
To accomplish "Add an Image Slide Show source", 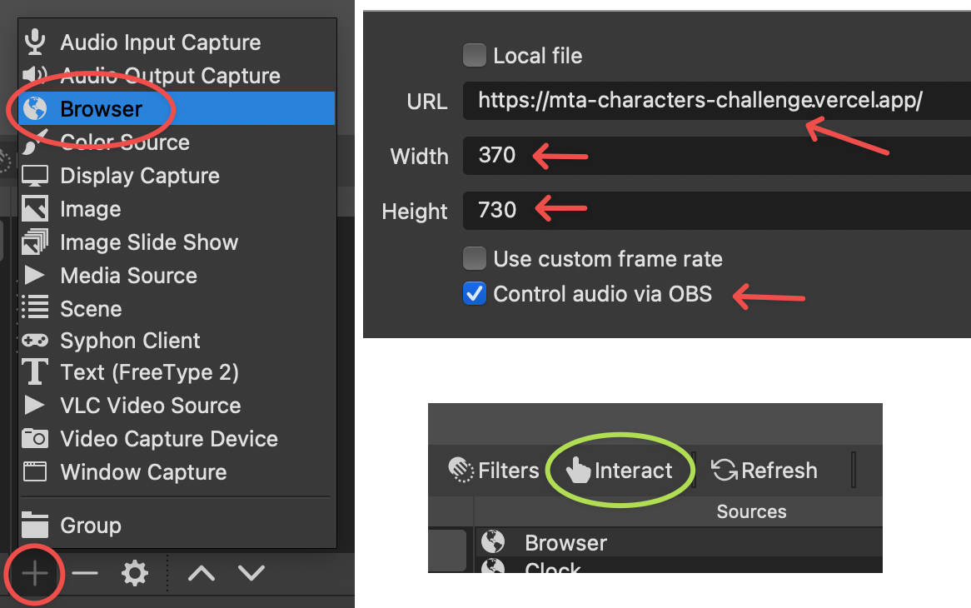I will pos(177,242).
